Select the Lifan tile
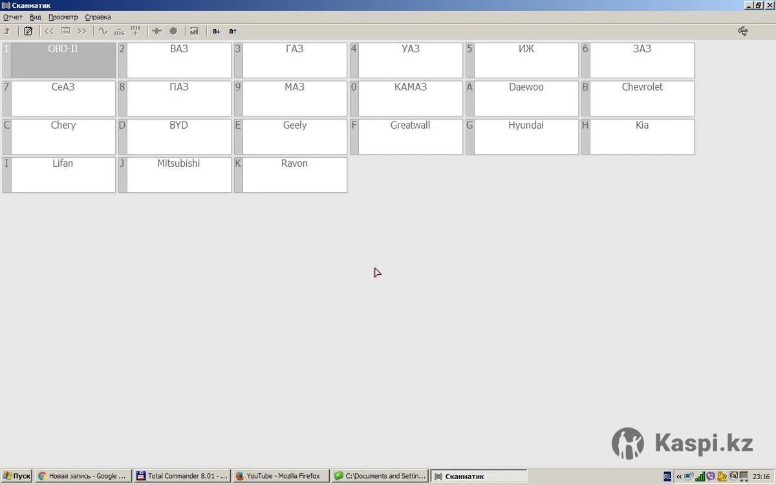The width and height of the screenshot is (776, 485). [59, 175]
